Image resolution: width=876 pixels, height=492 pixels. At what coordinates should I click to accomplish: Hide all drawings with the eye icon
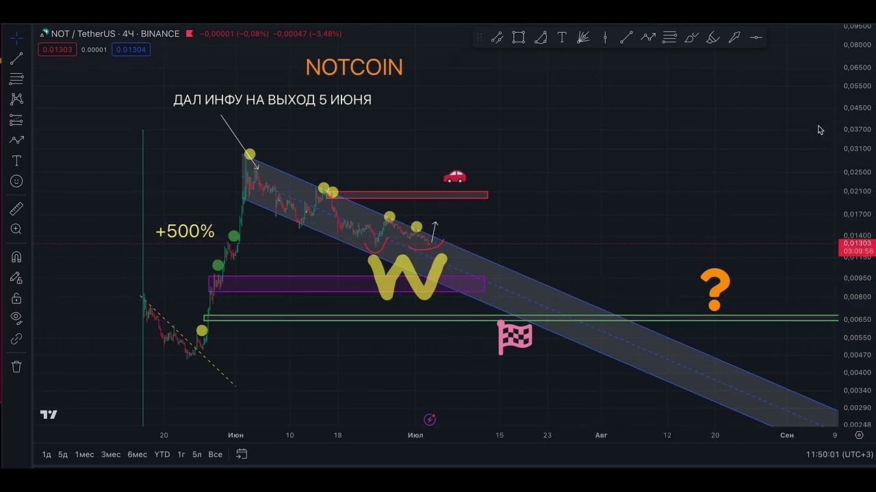coord(16,317)
